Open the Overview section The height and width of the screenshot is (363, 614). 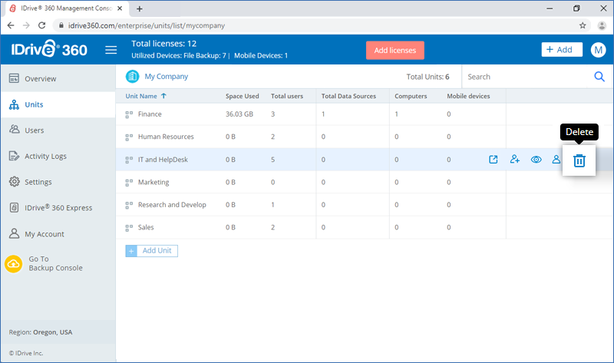pyautogui.click(x=58, y=79)
